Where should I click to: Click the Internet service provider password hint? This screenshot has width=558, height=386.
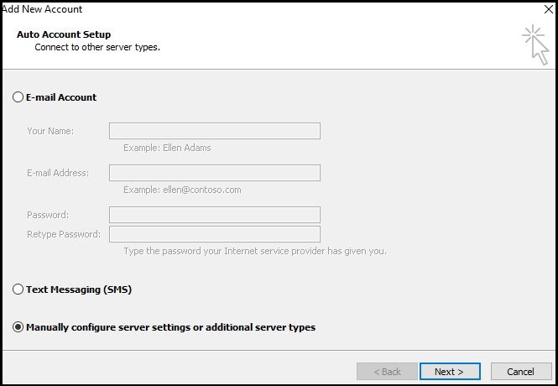click(x=255, y=251)
